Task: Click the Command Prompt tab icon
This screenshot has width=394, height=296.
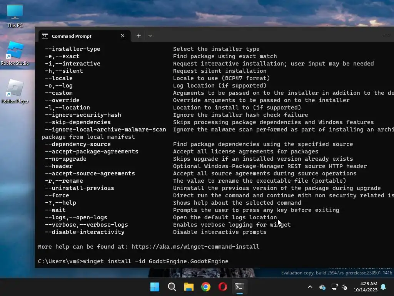Action: coord(45,36)
